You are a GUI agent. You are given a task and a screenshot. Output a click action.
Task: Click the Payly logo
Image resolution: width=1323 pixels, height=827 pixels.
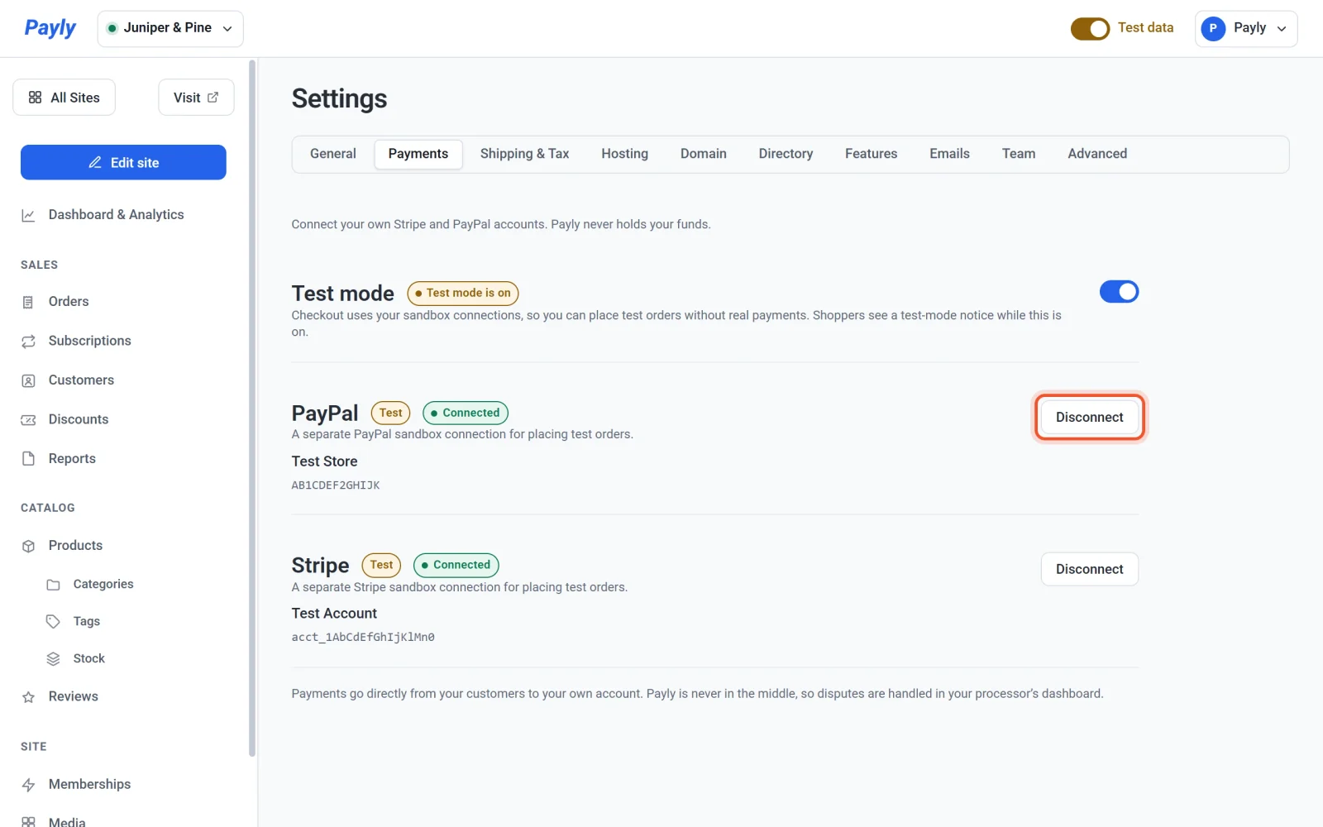pos(50,28)
